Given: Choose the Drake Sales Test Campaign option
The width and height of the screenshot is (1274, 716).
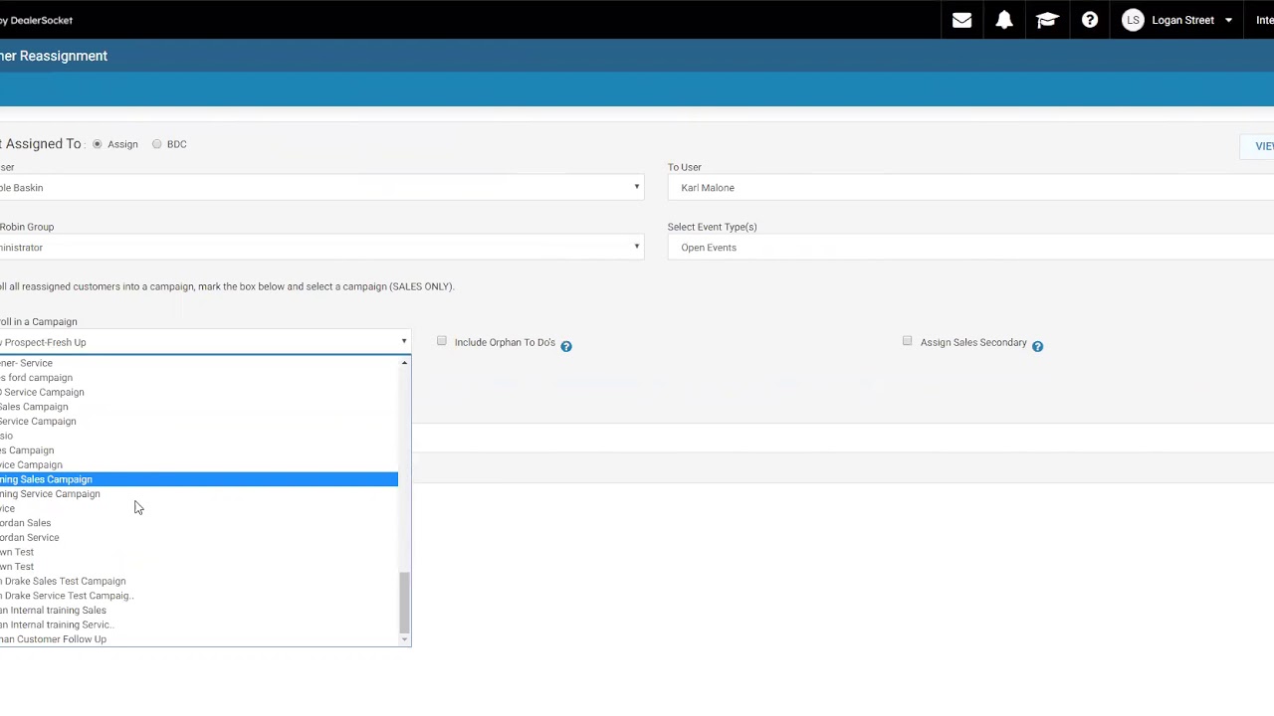Looking at the screenshot, I should (199, 581).
